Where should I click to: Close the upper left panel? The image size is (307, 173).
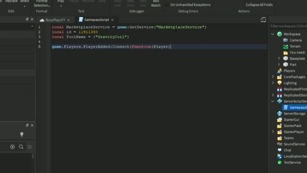pyautogui.click(x=32, y=19)
